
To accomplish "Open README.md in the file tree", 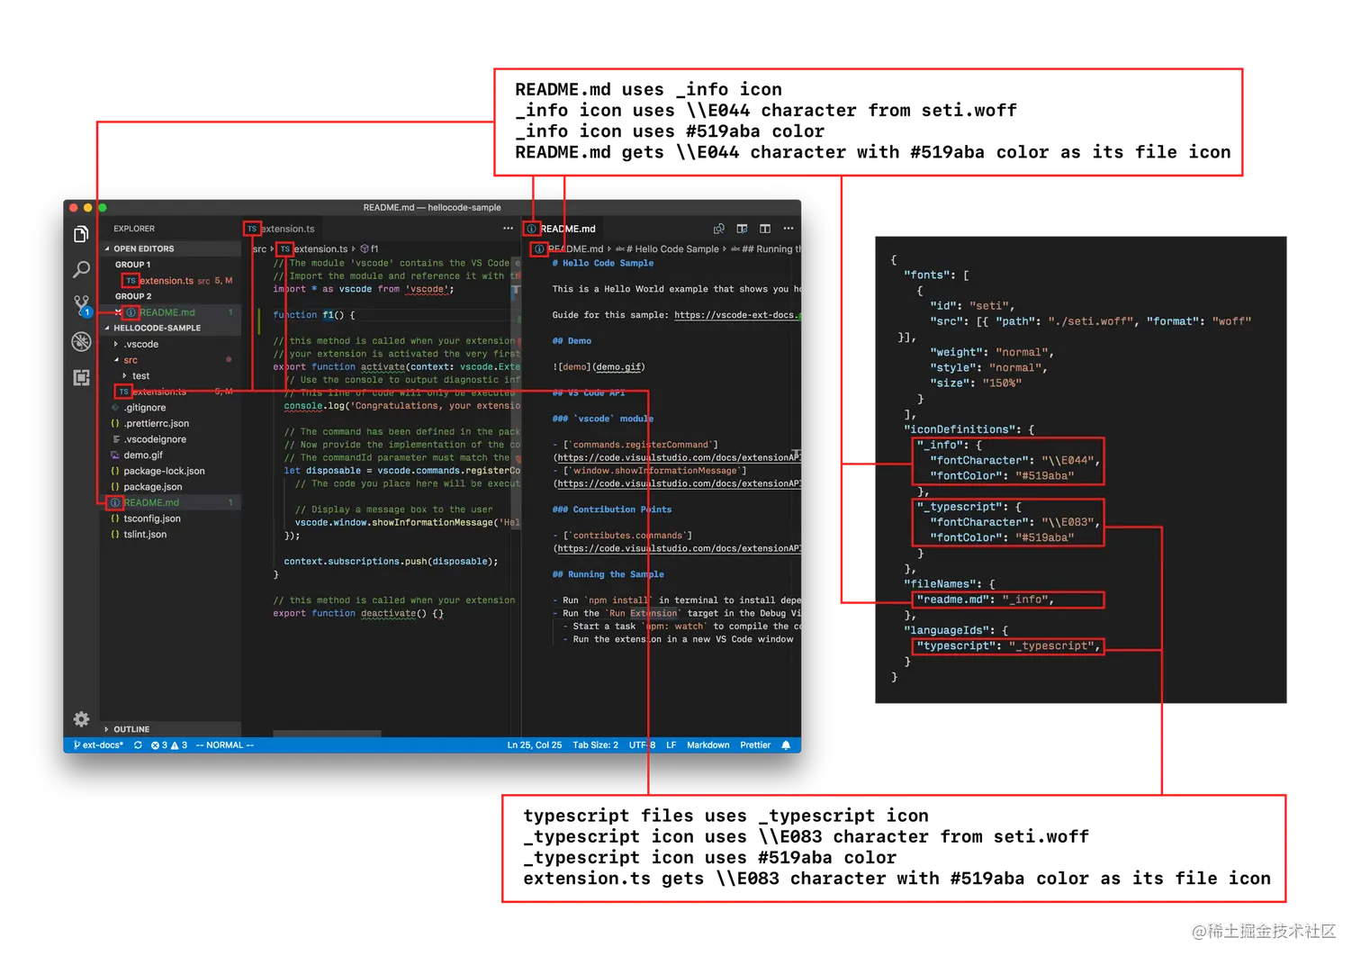I will coord(171,502).
